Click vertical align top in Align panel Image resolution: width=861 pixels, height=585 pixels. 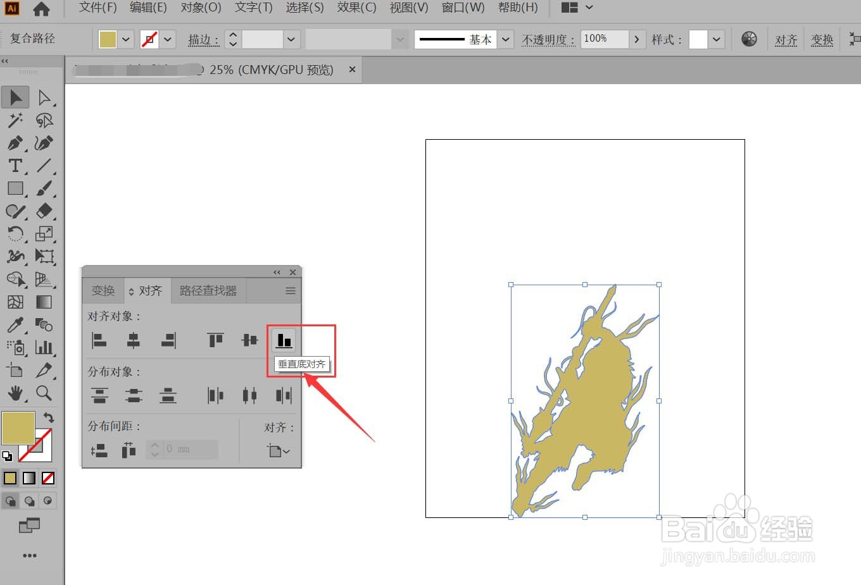coord(215,341)
